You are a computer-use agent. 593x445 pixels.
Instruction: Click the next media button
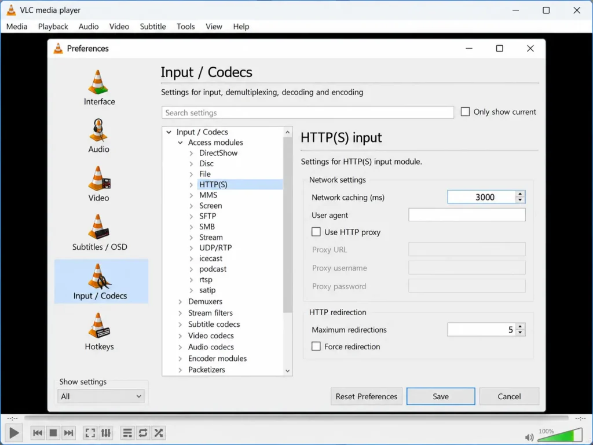coord(68,433)
